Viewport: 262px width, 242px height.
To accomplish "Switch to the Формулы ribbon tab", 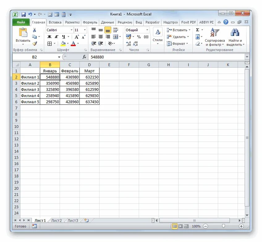I will pyautogui.click(x=90, y=22).
